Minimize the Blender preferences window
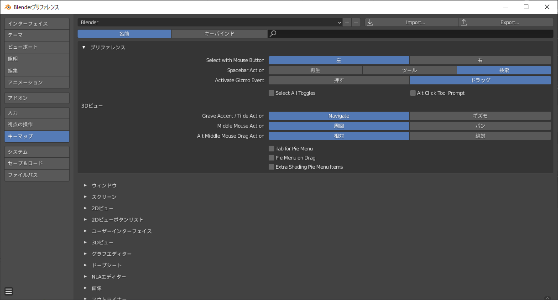 point(505,7)
